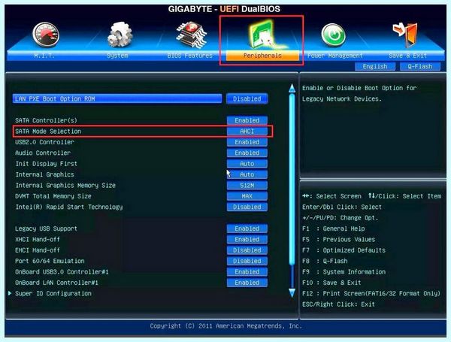Toggle SATA Controller(s) Enabled value
This screenshot has height=342, width=451.
(247, 120)
